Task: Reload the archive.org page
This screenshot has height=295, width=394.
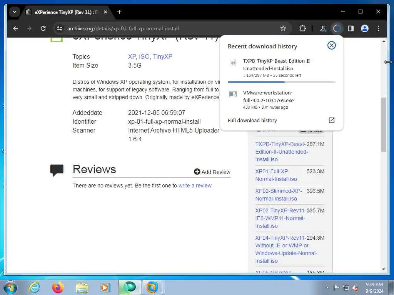Action: (x=43, y=28)
